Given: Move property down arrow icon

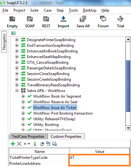Looking at the screenshot, I should (x=29, y=144).
